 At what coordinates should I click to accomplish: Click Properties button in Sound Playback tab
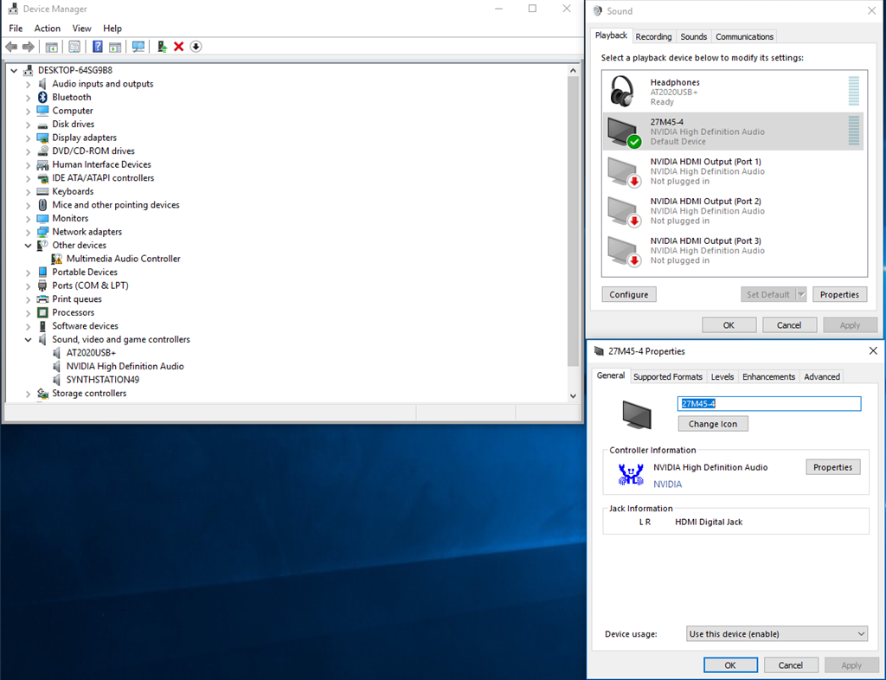[839, 294]
